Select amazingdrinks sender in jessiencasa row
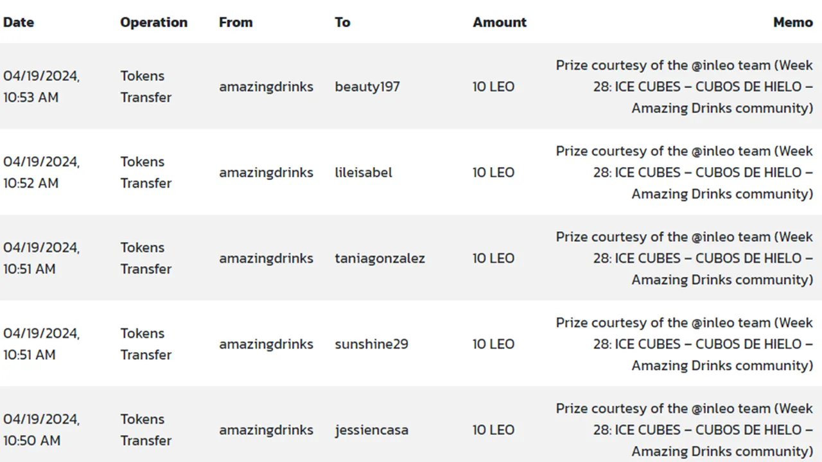Viewport: 822px width, 462px height. pyautogui.click(x=266, y=430)
